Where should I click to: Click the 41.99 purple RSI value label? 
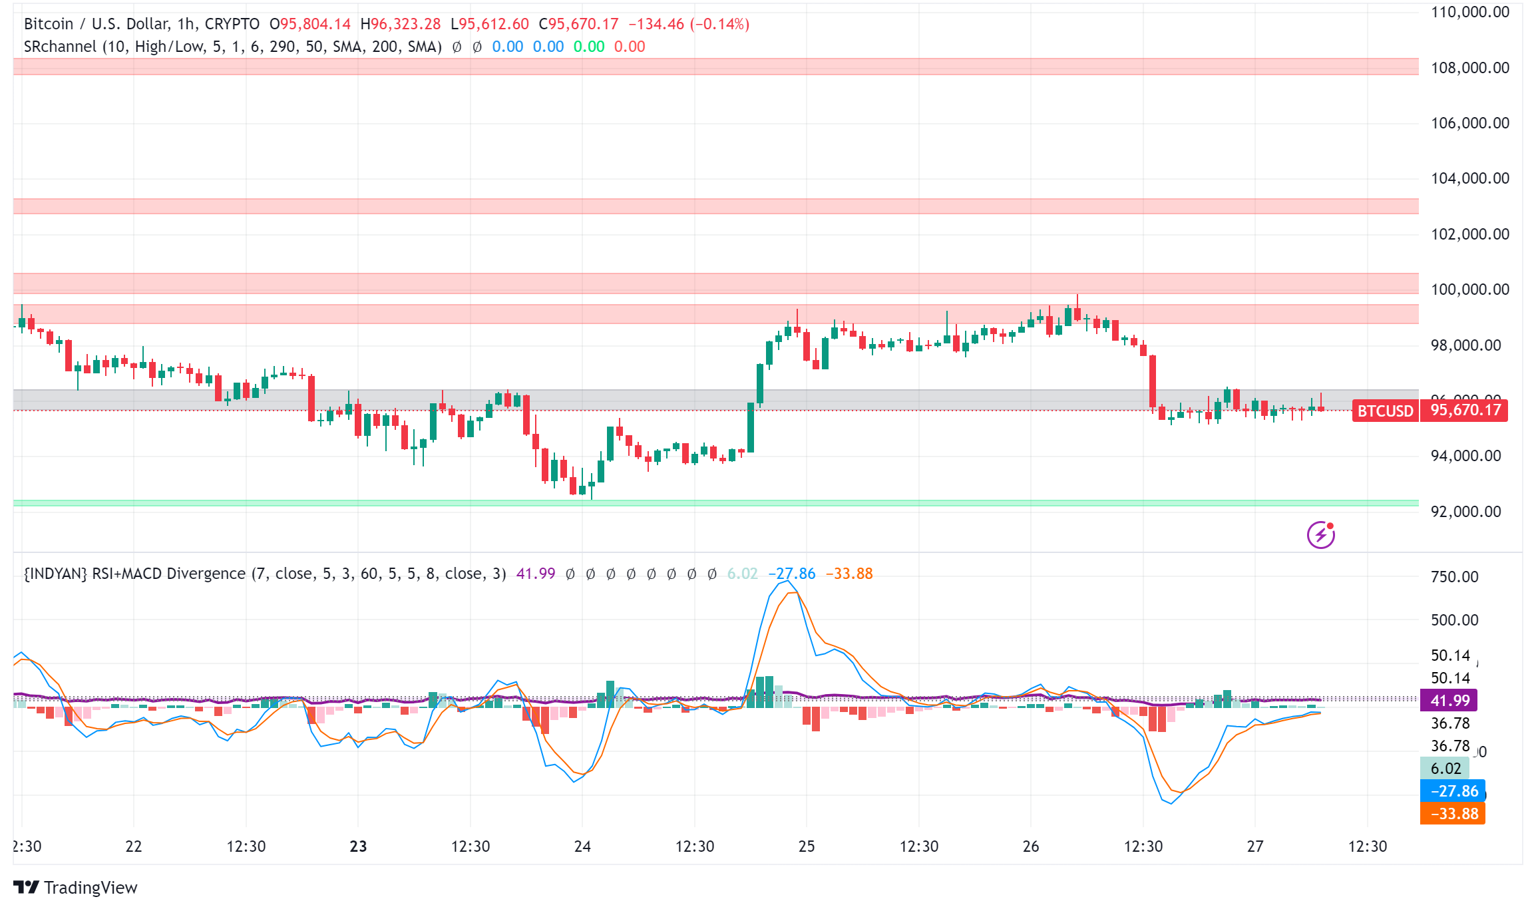click(1449, 700)
